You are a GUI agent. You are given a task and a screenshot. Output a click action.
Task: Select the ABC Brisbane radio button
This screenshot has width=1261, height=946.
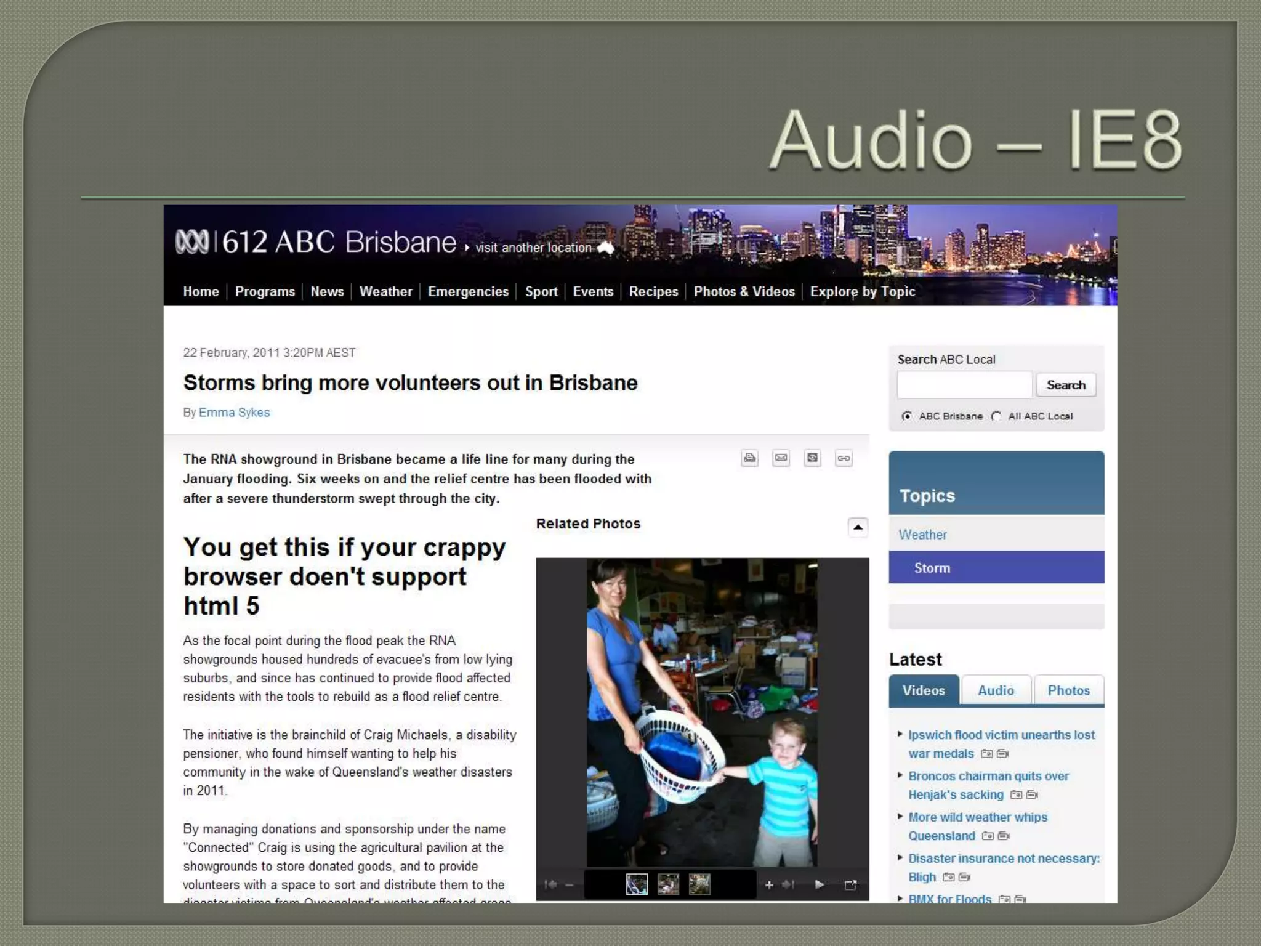pyautogui.click(x=906, y=416)
